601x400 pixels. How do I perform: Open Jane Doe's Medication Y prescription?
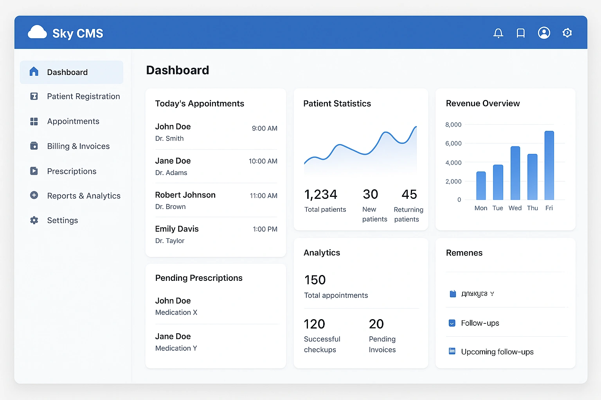pyautogui.click(x=216, y=342)
